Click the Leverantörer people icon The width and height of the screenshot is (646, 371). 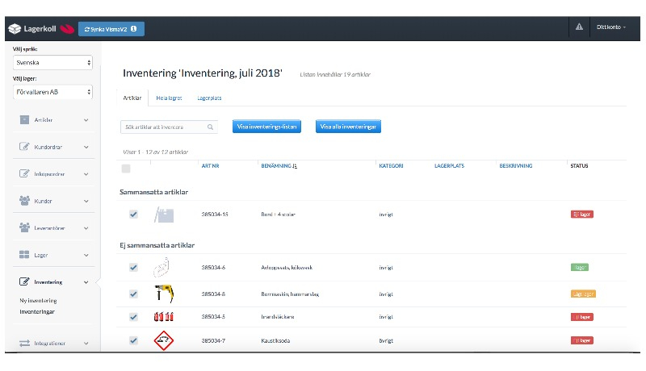[x=24, y=227]
